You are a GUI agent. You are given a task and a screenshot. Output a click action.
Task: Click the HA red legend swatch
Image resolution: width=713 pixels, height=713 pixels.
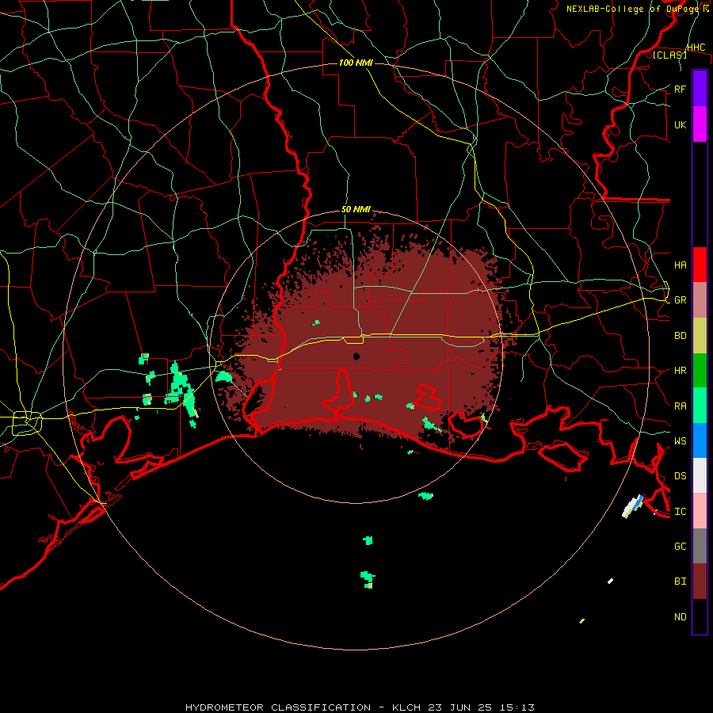[700, 265]
